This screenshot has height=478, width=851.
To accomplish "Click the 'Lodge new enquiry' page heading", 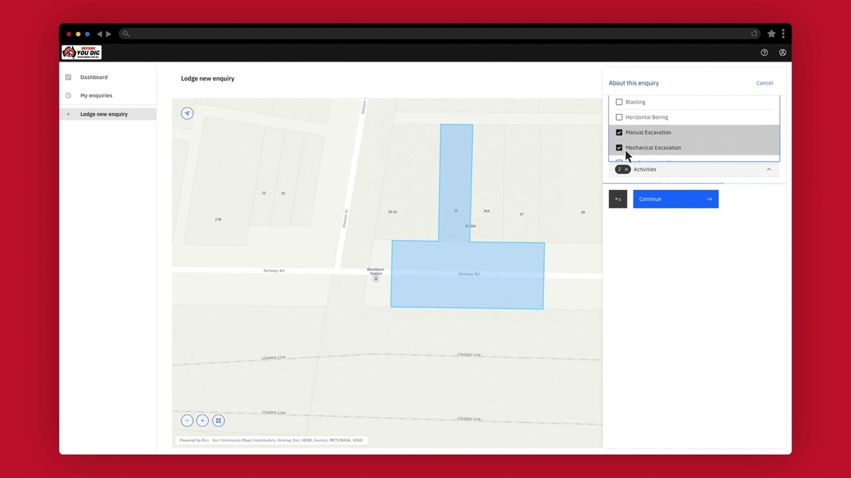I will point(207,78).
